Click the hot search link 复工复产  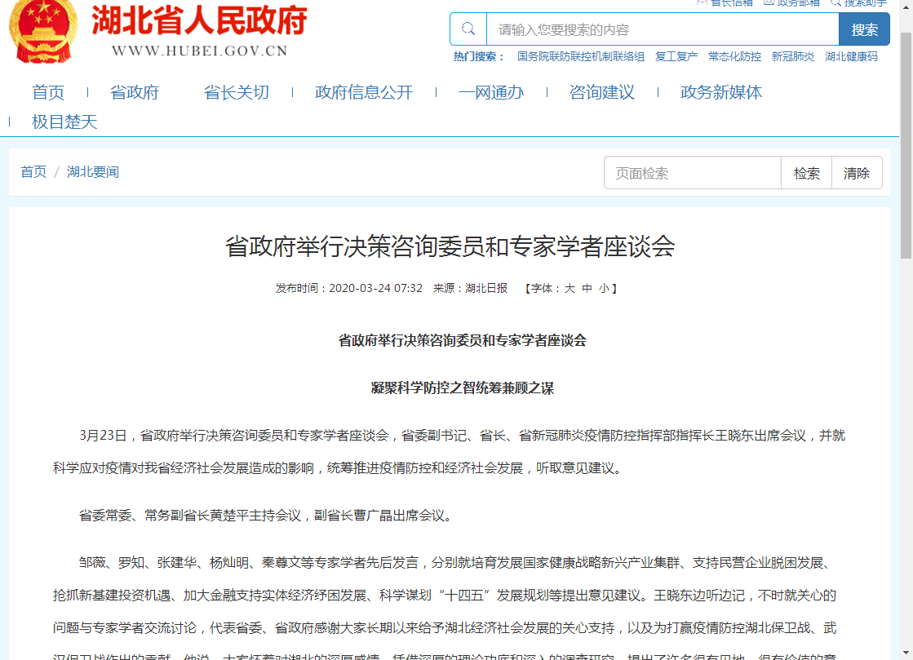click(x=676, y=56)
